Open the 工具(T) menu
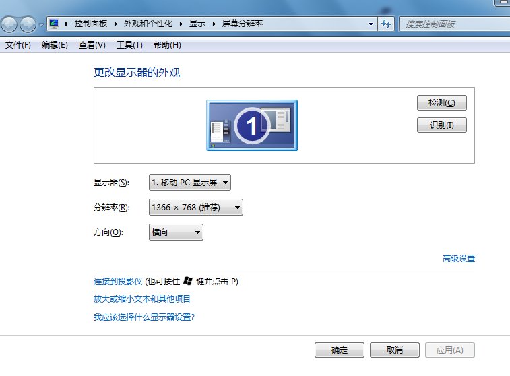The width and height of the screenshot is (510, 376). pos(129,45)
